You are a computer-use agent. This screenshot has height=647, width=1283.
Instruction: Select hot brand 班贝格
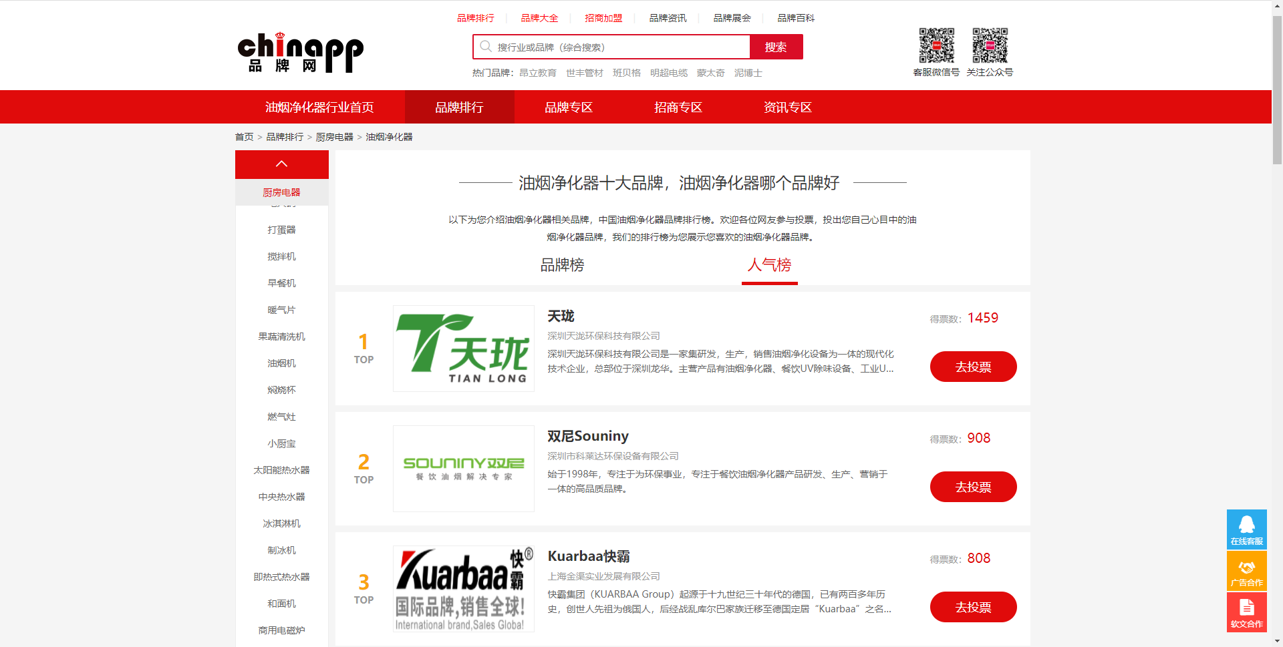coord(627,73)
